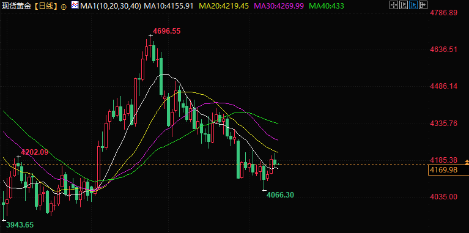469x233 pixels.
Task: Click the MA10:4155.91 value
Action: click(169, 6)
